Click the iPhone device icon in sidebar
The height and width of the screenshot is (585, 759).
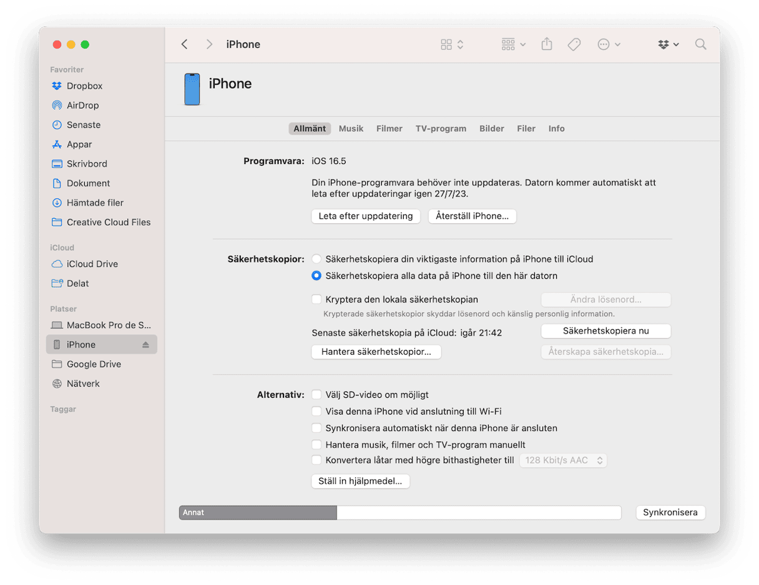coord(57,344)
